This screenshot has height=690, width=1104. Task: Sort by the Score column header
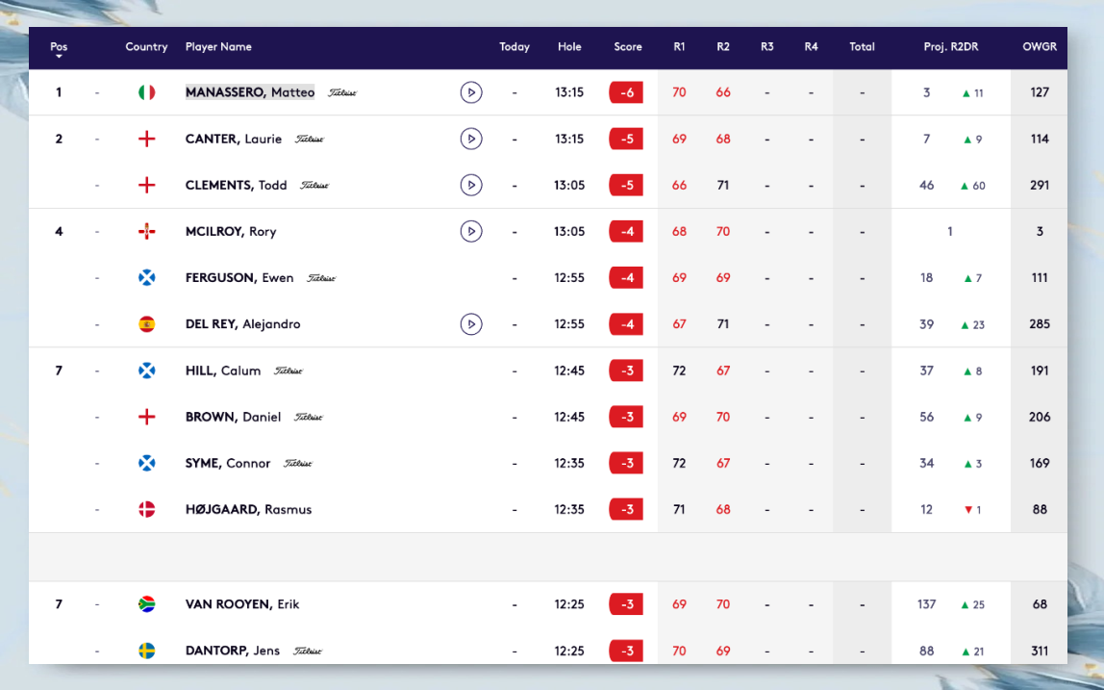627,47
